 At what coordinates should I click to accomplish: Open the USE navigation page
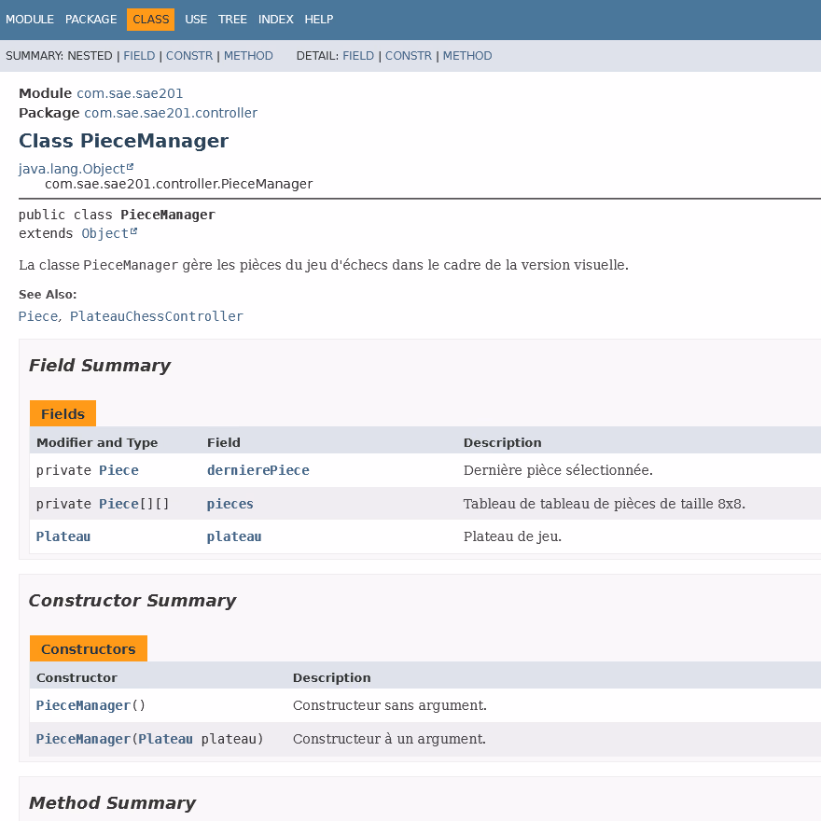[196, 20]
